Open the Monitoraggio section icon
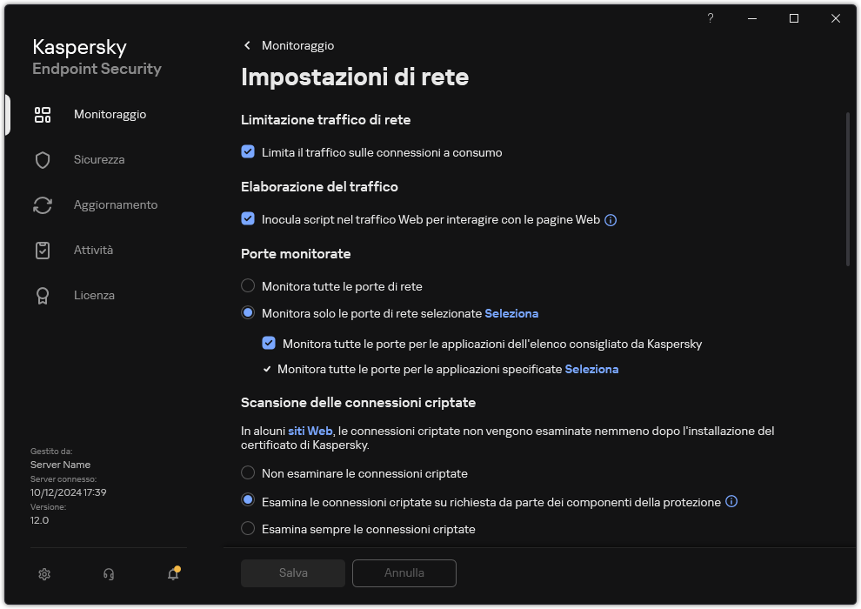861x609 pixels. [42, 114]
